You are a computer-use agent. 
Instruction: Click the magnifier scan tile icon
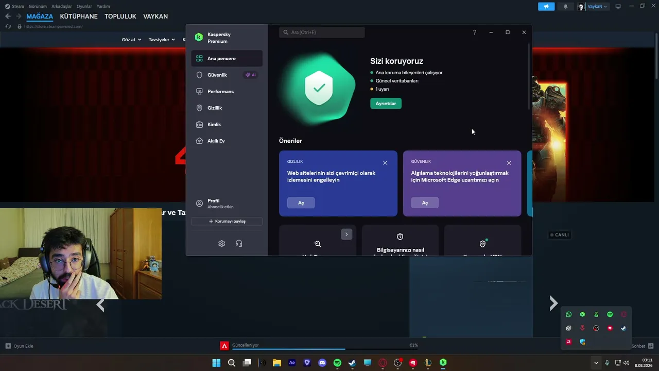(x=318, y=244)
